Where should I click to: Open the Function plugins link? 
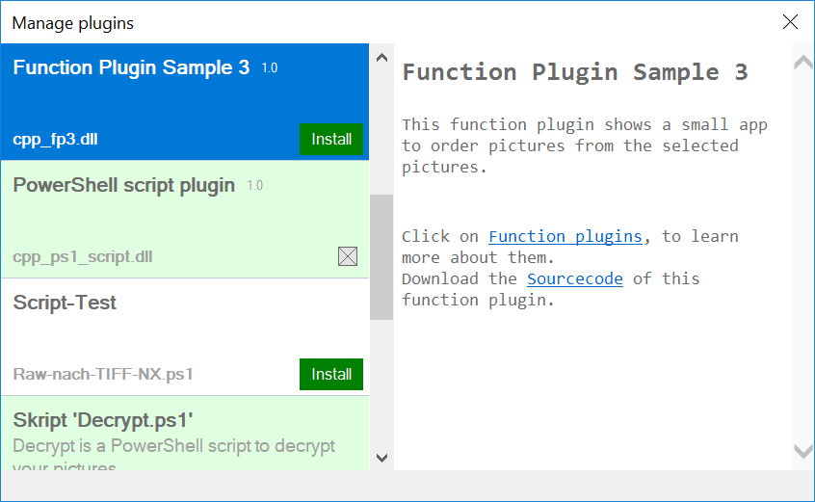[565, 236]
